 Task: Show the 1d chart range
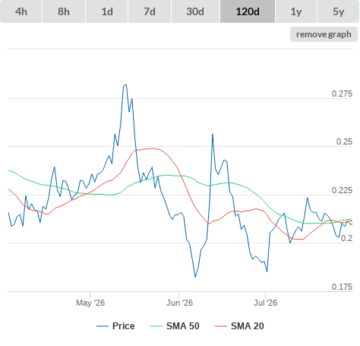click(107, 11)
